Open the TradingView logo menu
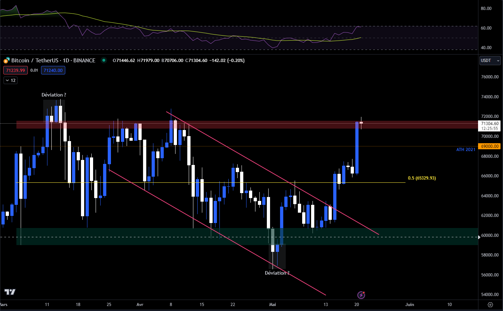Viewport: 503px width, 311px height. pos(10,292)
